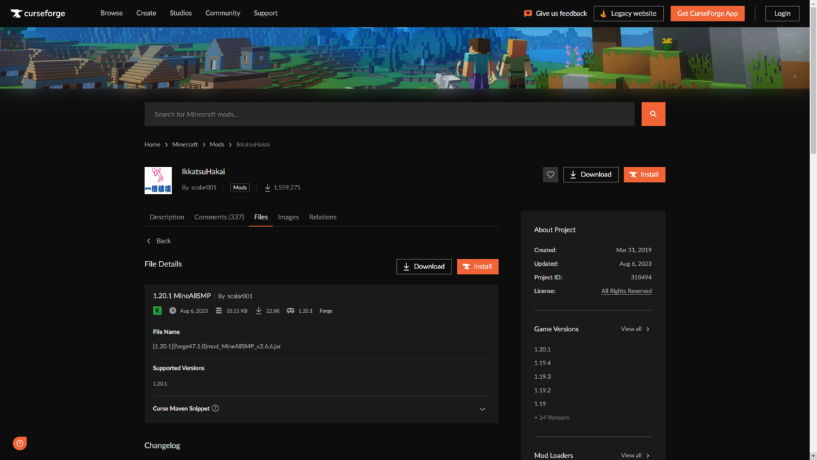Click the 1.20.1 MineAllSMP file title

coord(182,296)
